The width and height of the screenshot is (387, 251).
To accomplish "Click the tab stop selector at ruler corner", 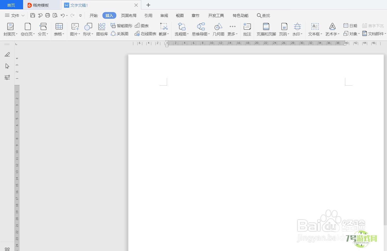I will point(16,44).
